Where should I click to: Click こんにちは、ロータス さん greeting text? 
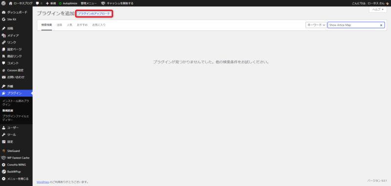pyautogui.click(x=368, y=3)
